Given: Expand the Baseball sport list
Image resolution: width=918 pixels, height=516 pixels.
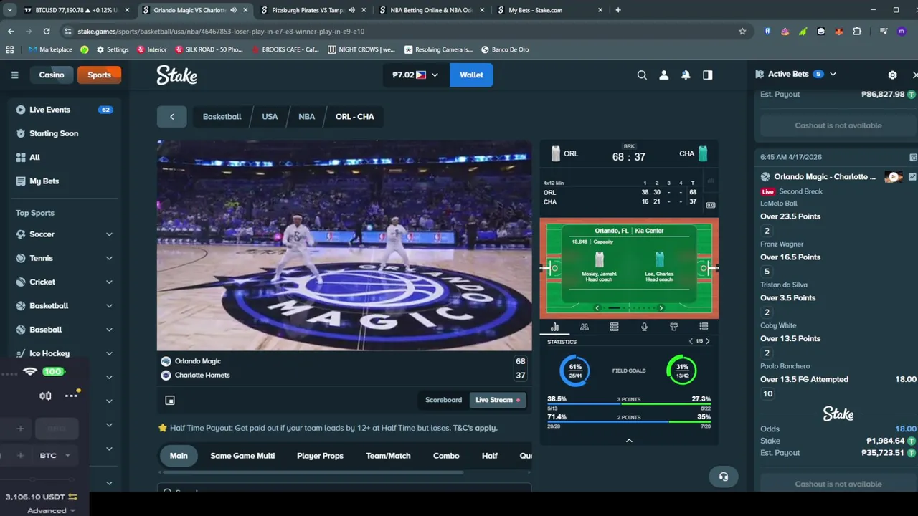Looking at the screenshot, I should 109,330.
